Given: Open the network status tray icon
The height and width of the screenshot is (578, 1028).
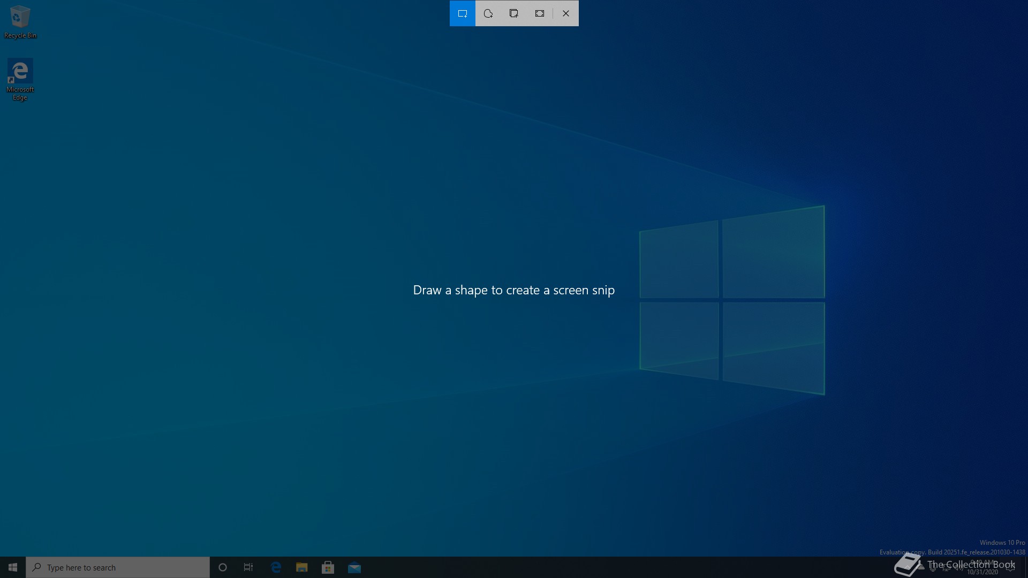Looking at the screenshot, I should [946, 568].
